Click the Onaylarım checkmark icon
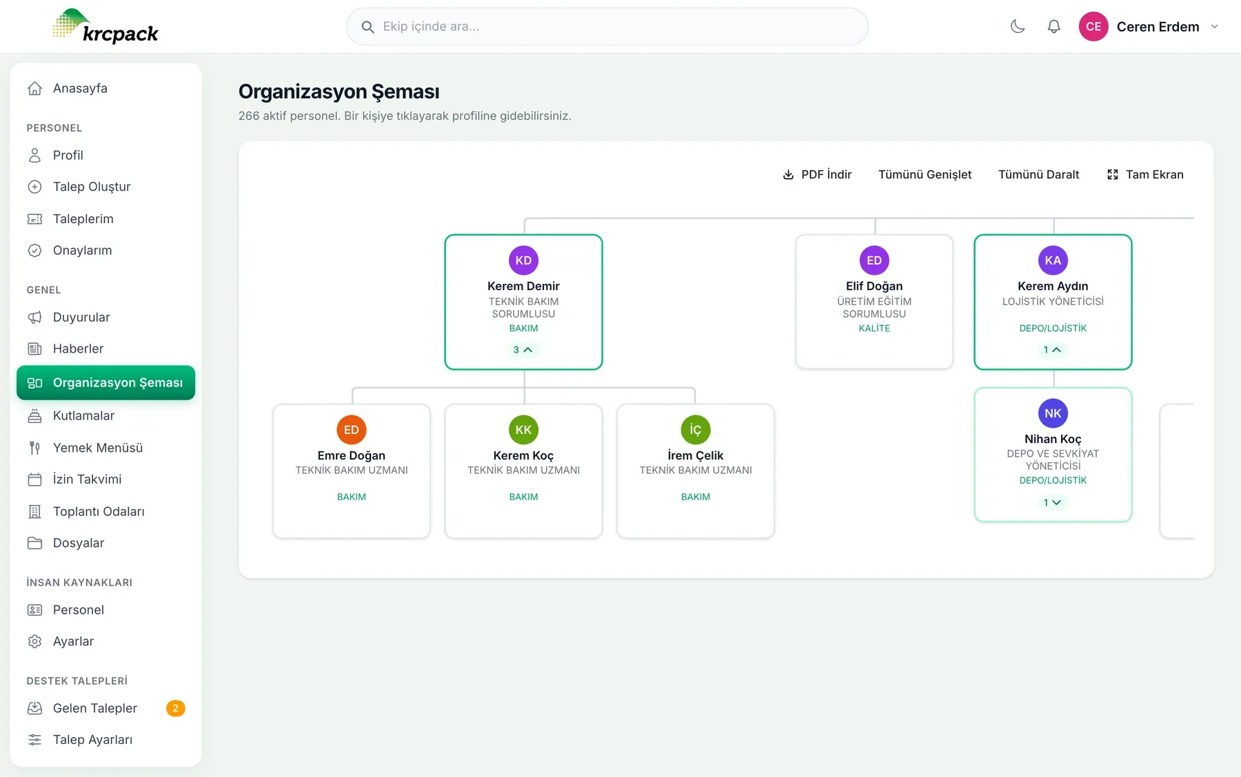 (x=34, y=251)
